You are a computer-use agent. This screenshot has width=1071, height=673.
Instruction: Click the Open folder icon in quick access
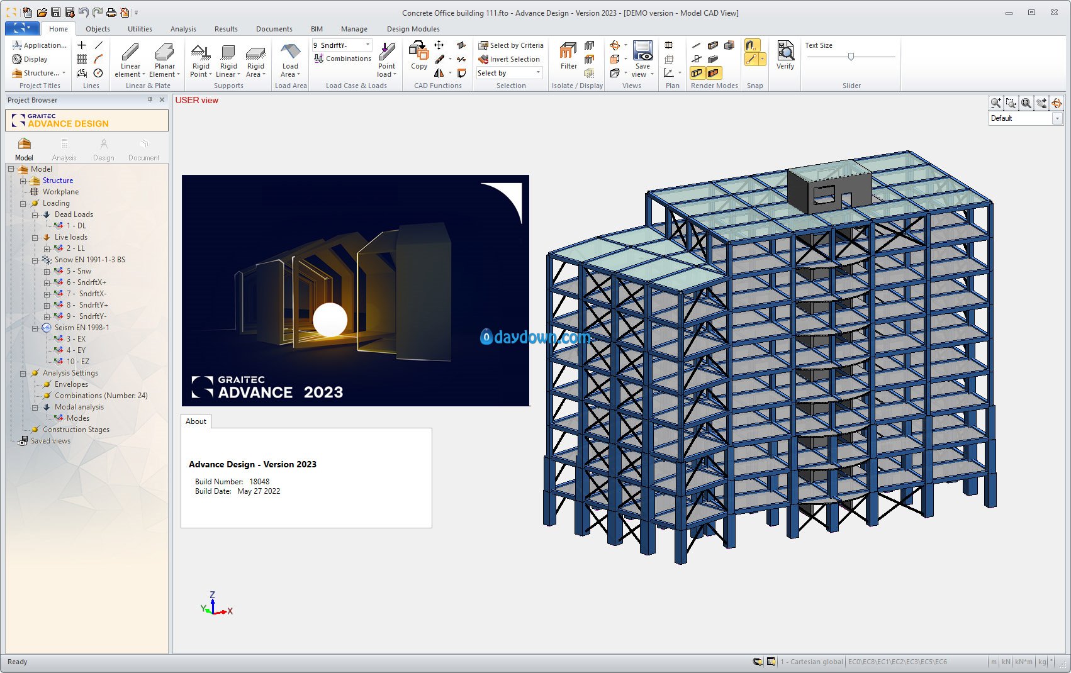click(x=42, y=13)
